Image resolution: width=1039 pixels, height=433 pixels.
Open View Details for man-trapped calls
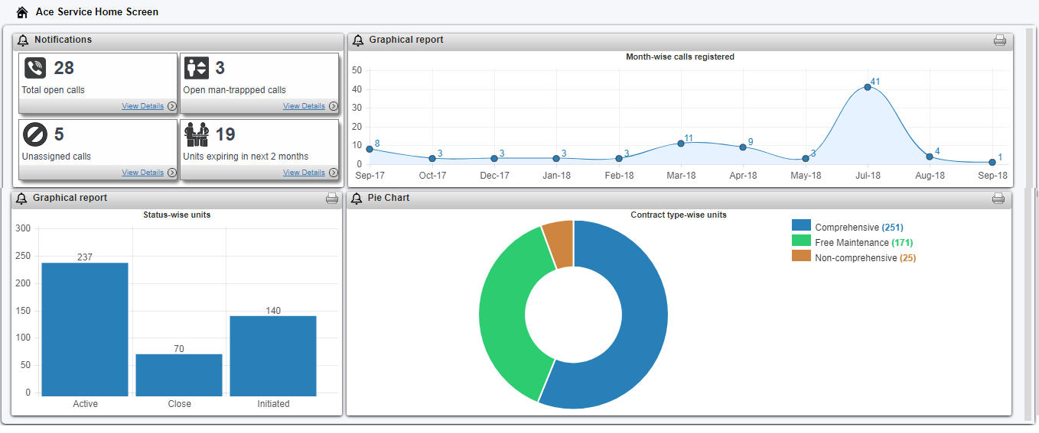pyautogui.click(x=305, y=106)
